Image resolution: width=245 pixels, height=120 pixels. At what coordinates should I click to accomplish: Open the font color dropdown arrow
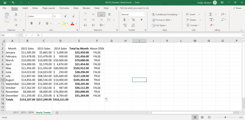(x=76, y=24)
